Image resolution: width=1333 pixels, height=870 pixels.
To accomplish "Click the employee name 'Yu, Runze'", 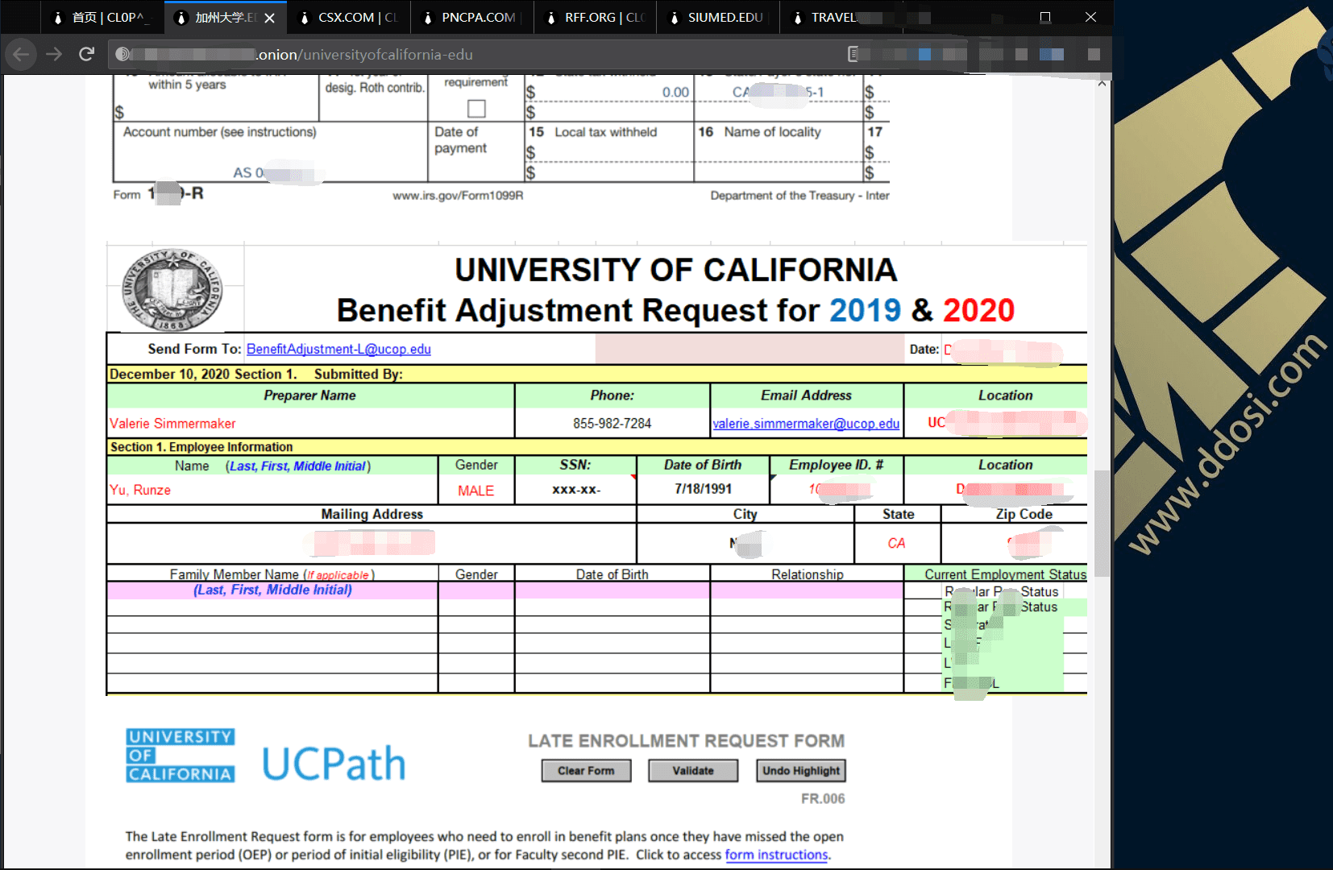I will click(140, 490).
